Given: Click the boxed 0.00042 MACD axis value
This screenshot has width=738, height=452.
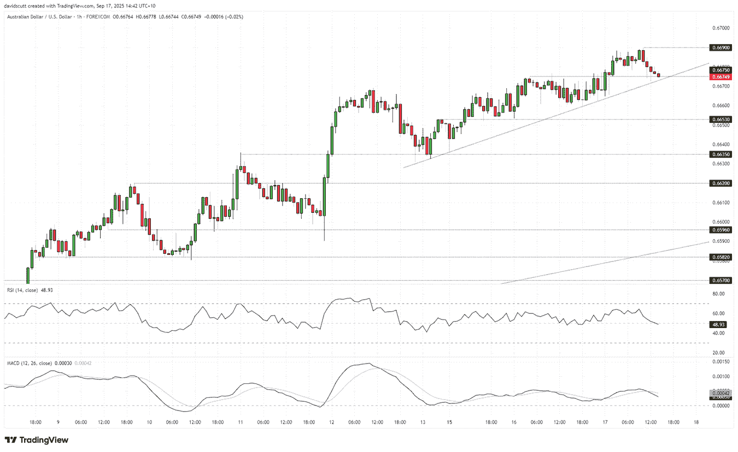Looking at the screenshot, I should click(x=720, y=393).
